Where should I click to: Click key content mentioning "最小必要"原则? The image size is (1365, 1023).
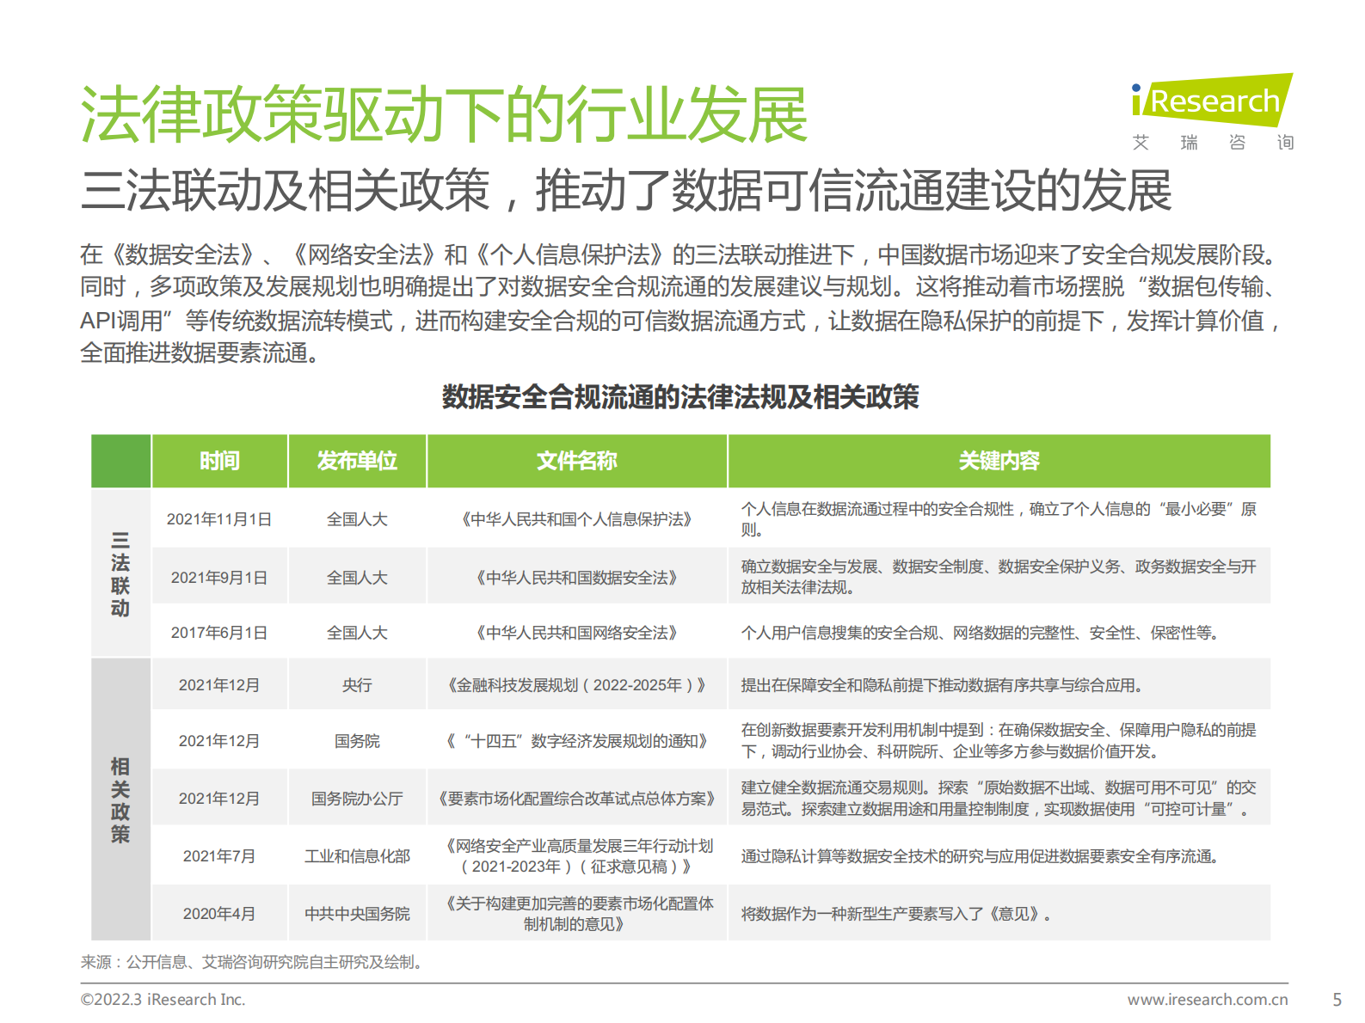(999, 519)
